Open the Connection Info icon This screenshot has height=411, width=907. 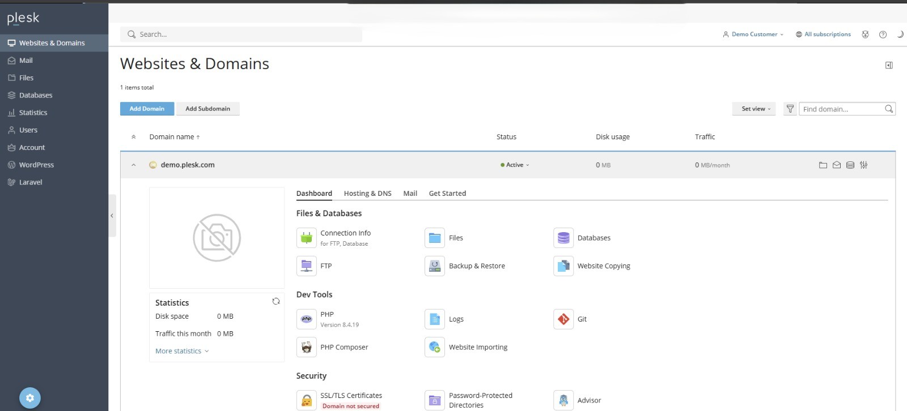pyautogui.click(x=307, y=238)
